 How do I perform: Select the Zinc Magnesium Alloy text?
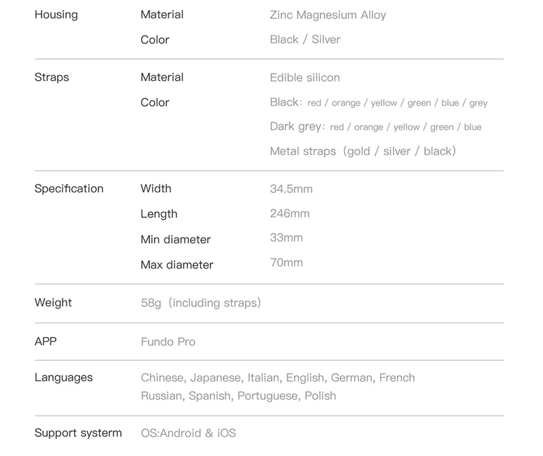tap(328, 15)
